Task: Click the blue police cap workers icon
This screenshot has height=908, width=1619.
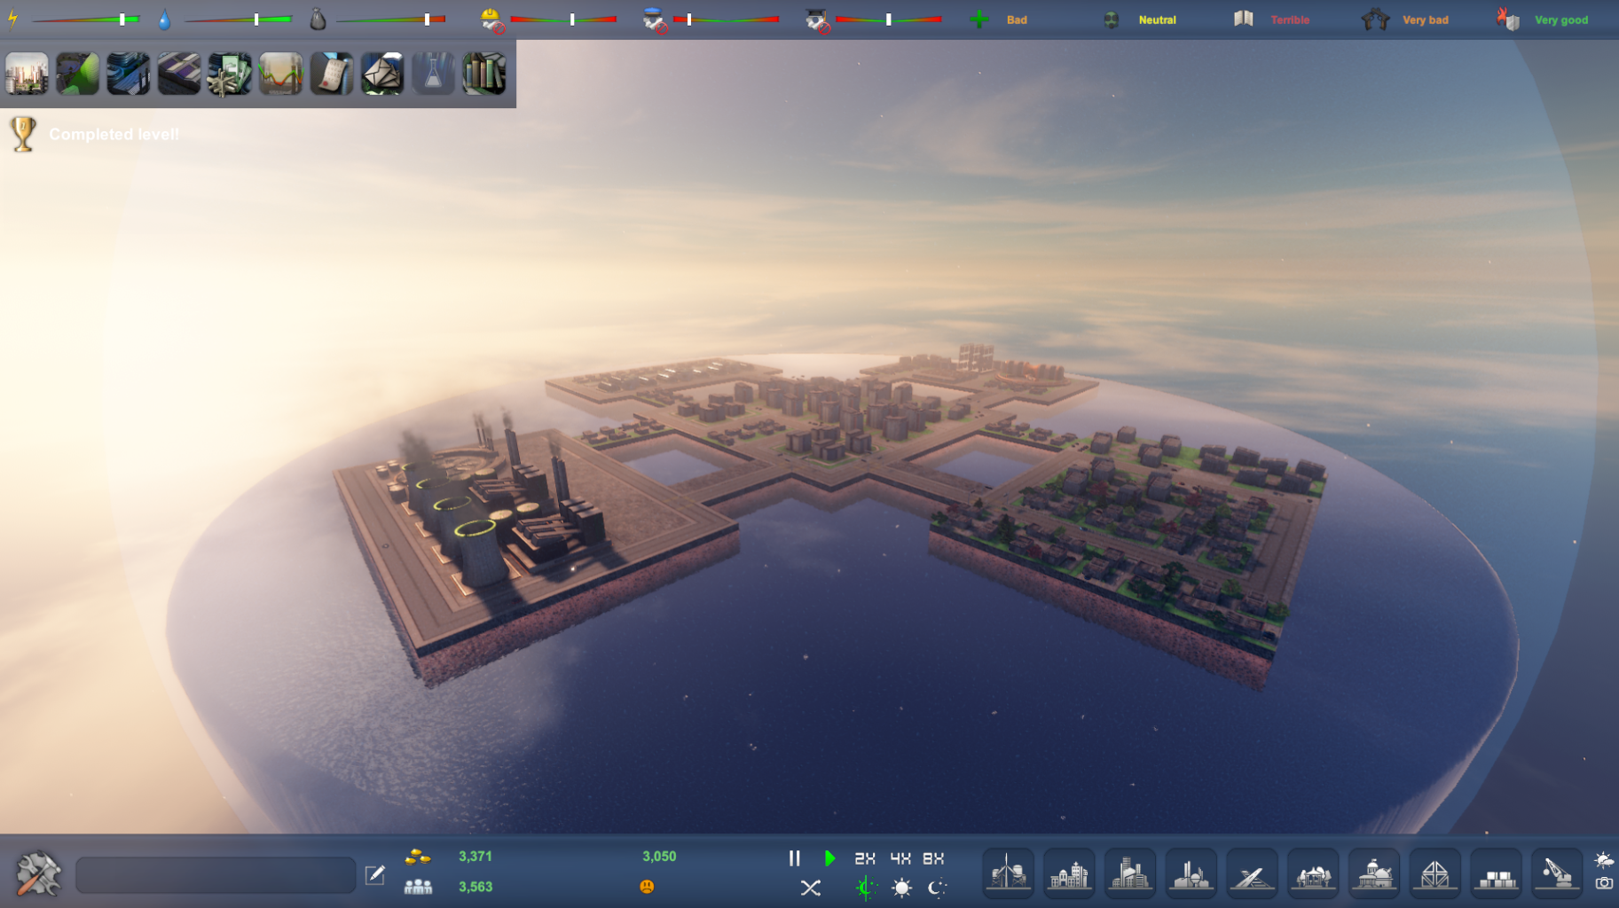Action: coord(655,20)
